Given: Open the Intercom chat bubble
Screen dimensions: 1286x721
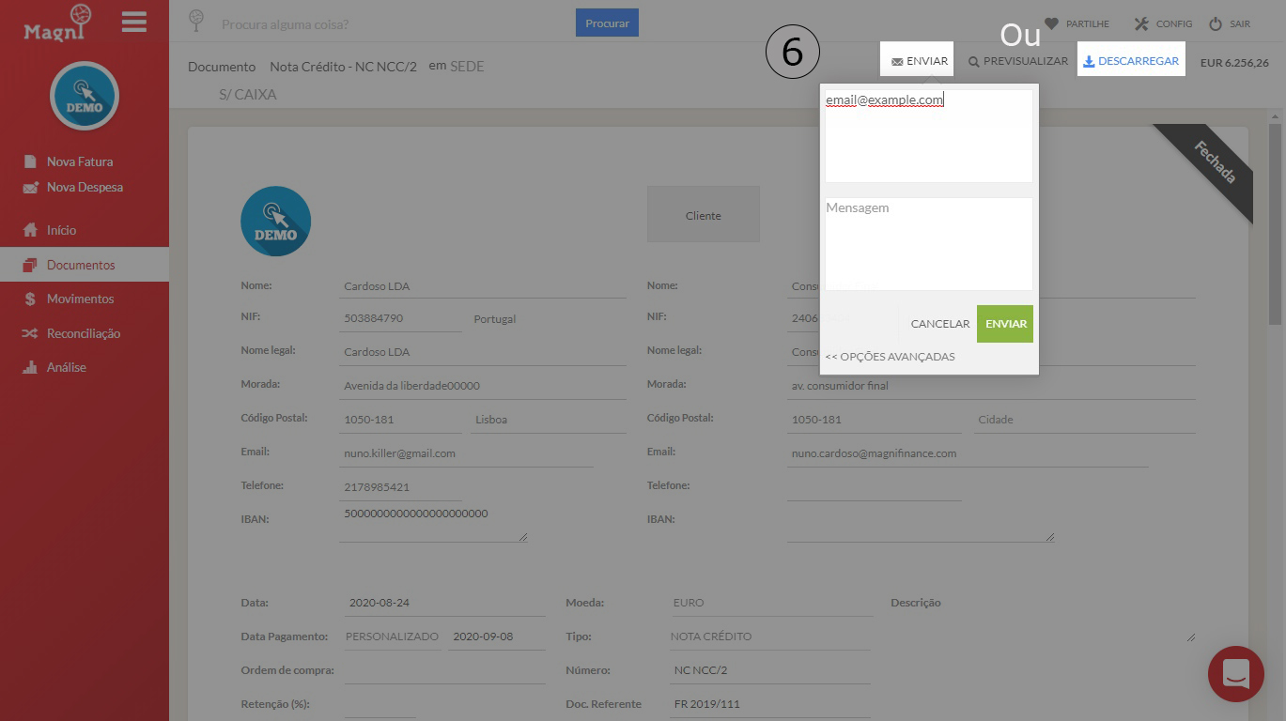Looking at the screenshot, I should pos(1234,674).
